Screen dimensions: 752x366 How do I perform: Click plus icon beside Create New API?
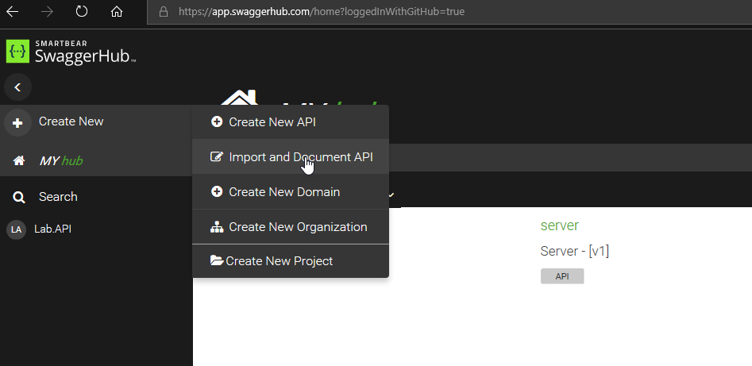click(217, 121)
